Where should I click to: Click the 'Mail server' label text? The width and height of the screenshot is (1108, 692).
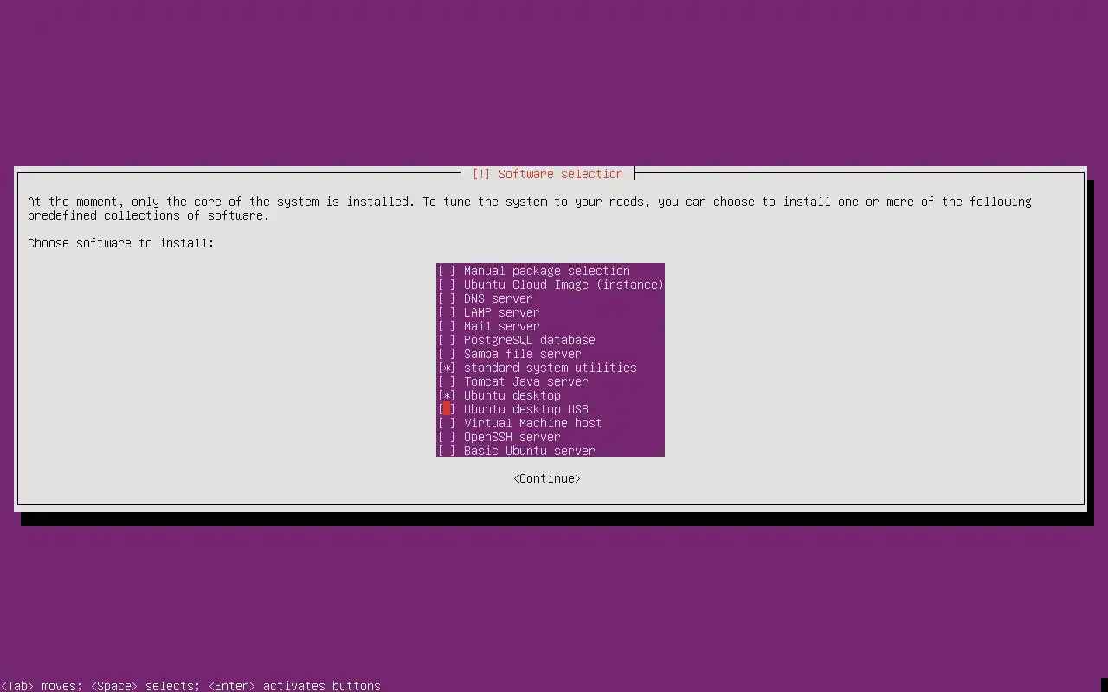502,326
